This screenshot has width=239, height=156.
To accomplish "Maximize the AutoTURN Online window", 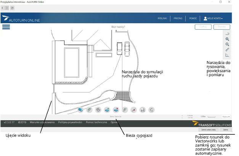I will point(221,2).
